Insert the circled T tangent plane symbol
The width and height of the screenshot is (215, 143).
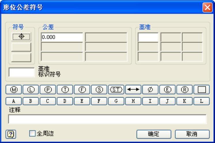[65, 90]
